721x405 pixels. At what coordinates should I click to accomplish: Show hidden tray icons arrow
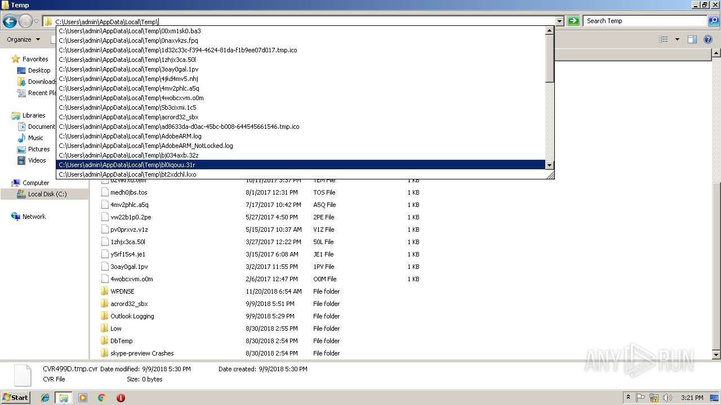[x=628, y=398]
